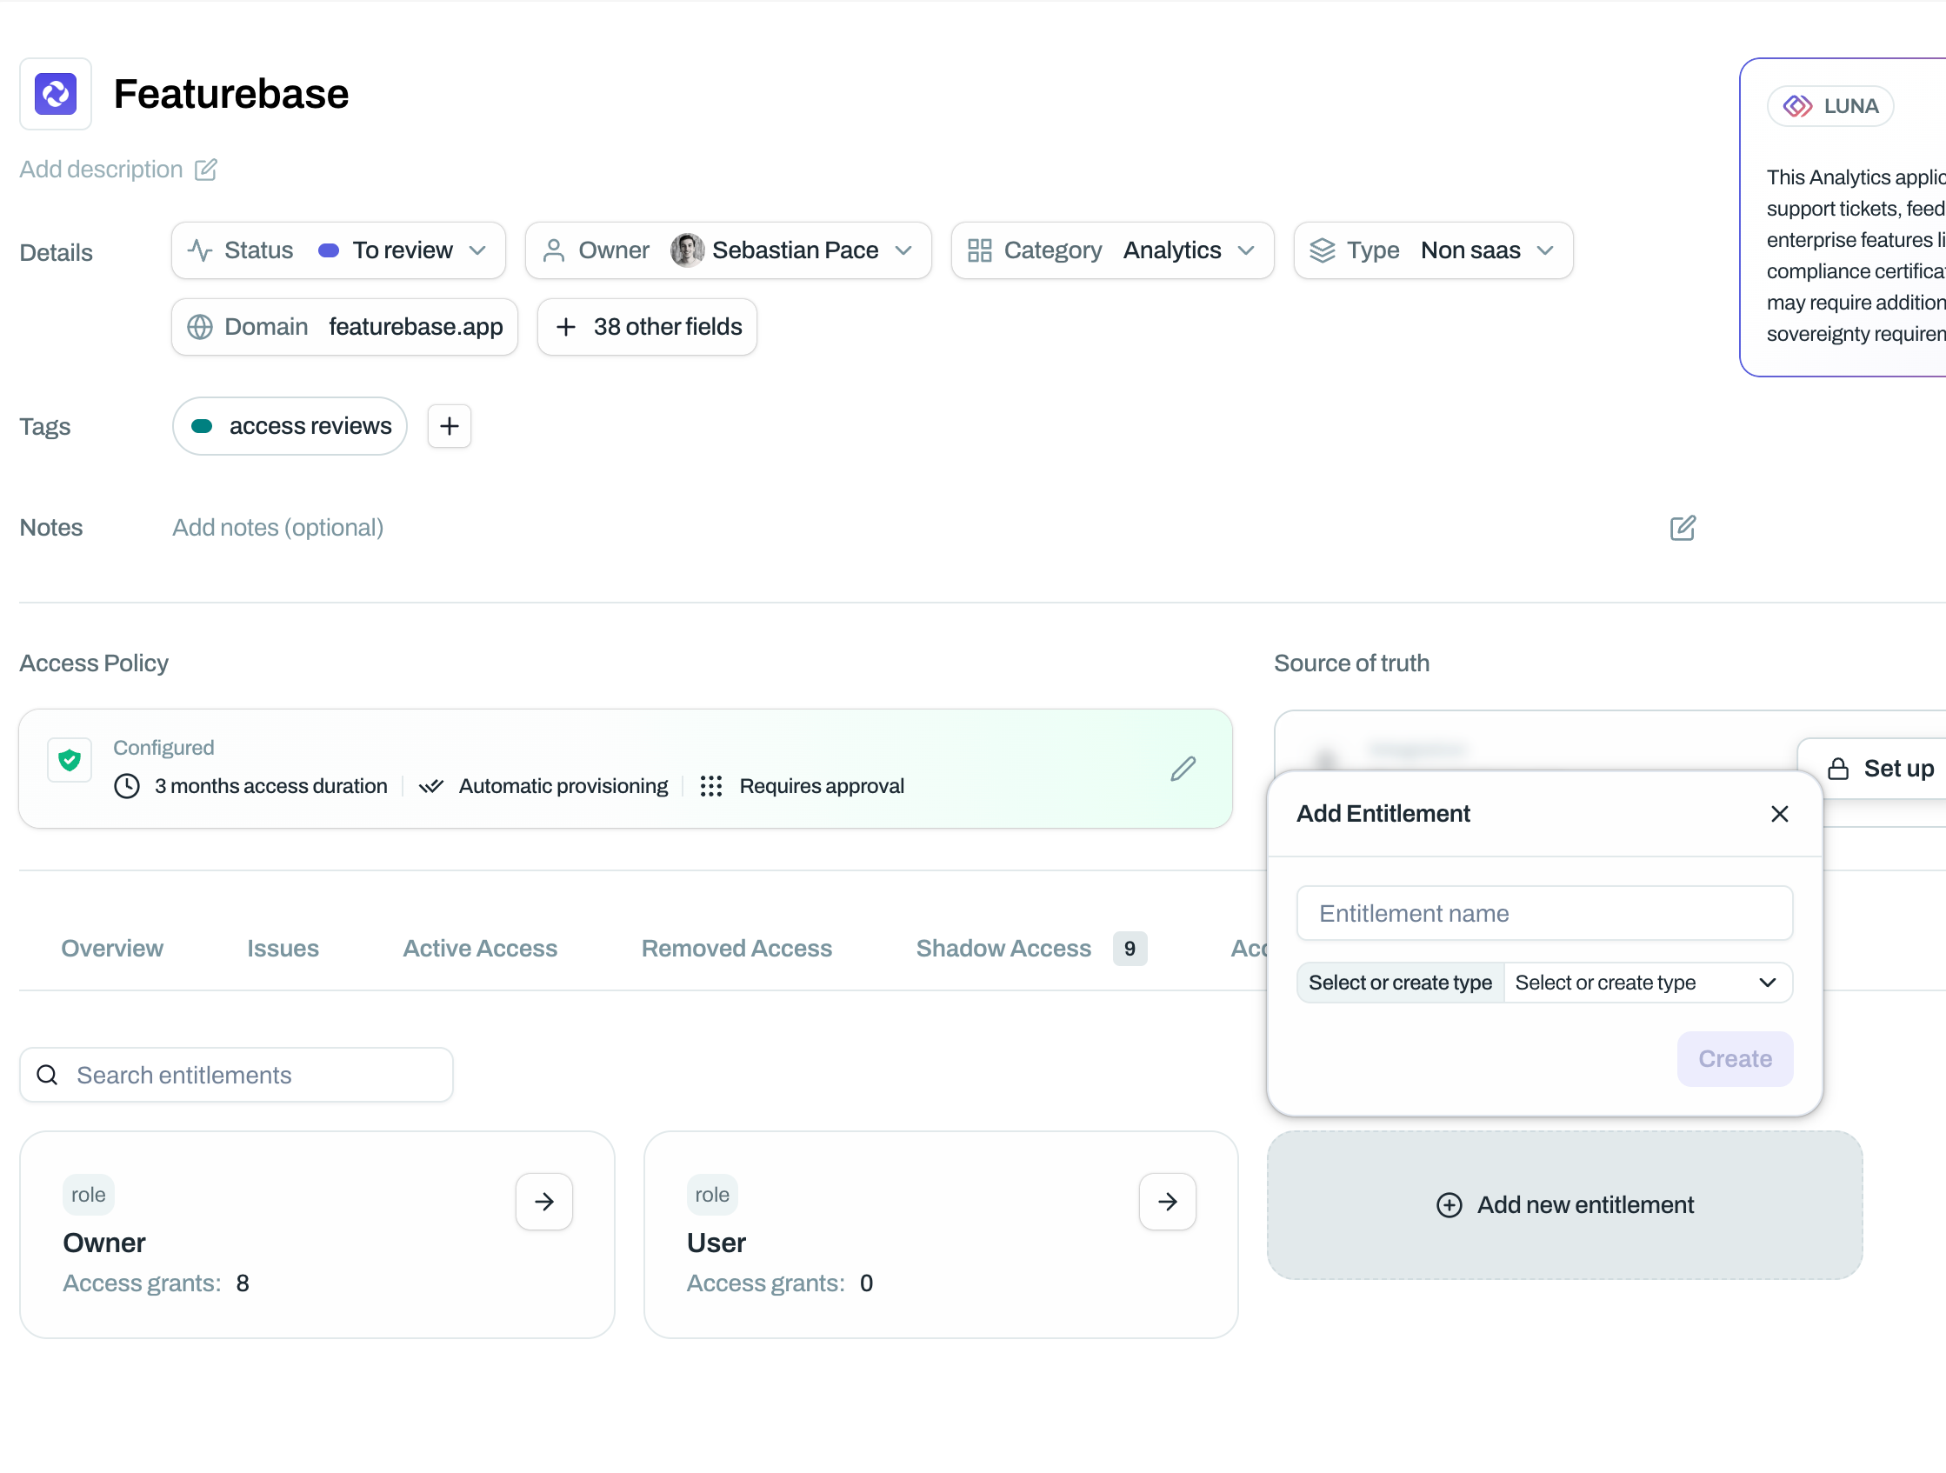
Task: Click the LUNA badge icon
Action: 1796,106
